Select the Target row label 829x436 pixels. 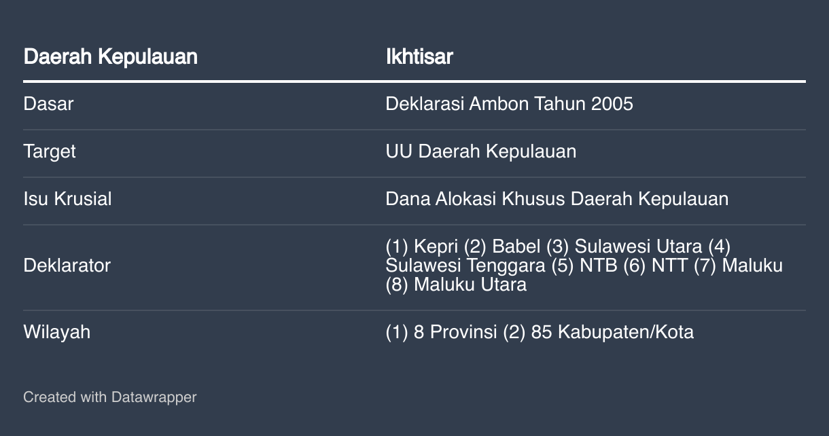pyautogui.click(x=50, y=151)
